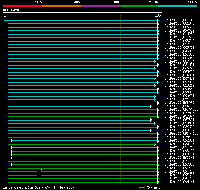This screenshot has width=200, height=190.
Task: Choose the UniRef100_Q65YR9 entry
Action: 179,72
